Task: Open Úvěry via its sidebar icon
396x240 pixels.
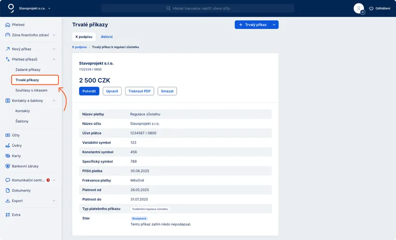Action: coord(7,145)
